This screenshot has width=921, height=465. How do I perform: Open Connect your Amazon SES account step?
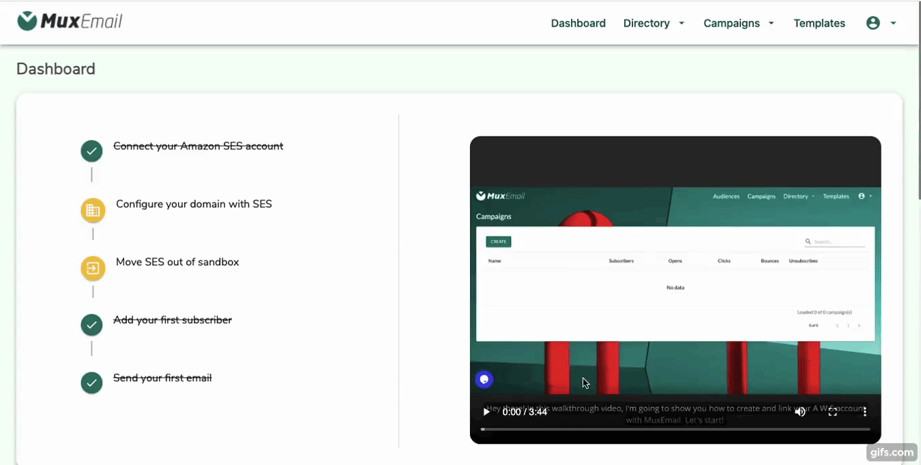pyautogui.click(x=198, y=146)
